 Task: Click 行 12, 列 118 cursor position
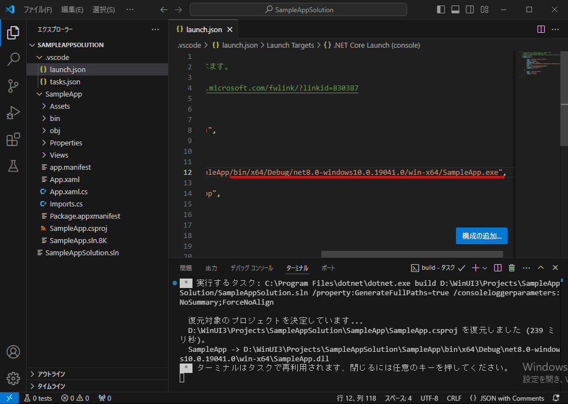click(x=356, y=398)
